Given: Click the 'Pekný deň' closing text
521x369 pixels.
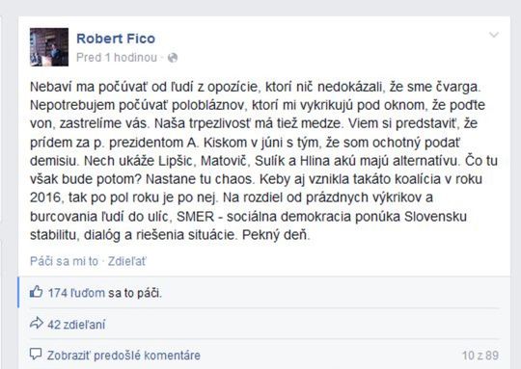Looking at the screenshot, I should click(x=276, y=235).
